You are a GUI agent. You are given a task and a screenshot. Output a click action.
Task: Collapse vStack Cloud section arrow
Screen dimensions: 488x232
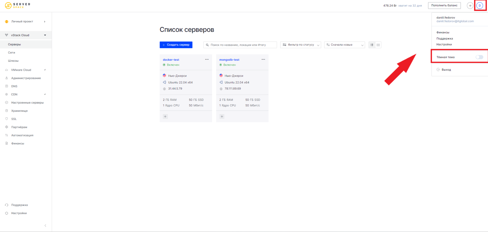[x=45, y=35]
